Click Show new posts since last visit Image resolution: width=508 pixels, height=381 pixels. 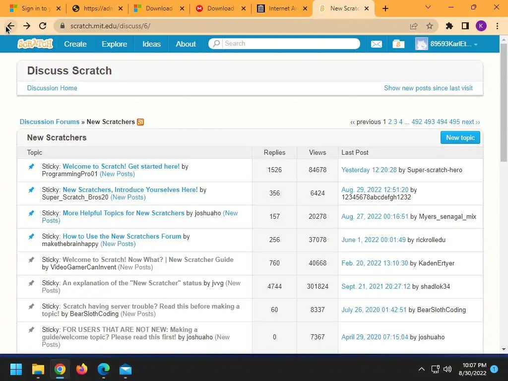(x=428, y=88)
